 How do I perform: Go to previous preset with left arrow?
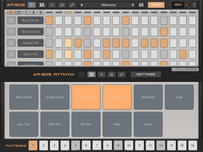pyautogui.click(x=82, y=5)
